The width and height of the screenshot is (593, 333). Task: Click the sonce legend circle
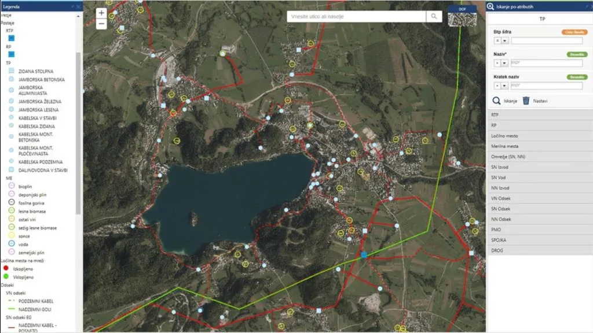click(12, 236)
